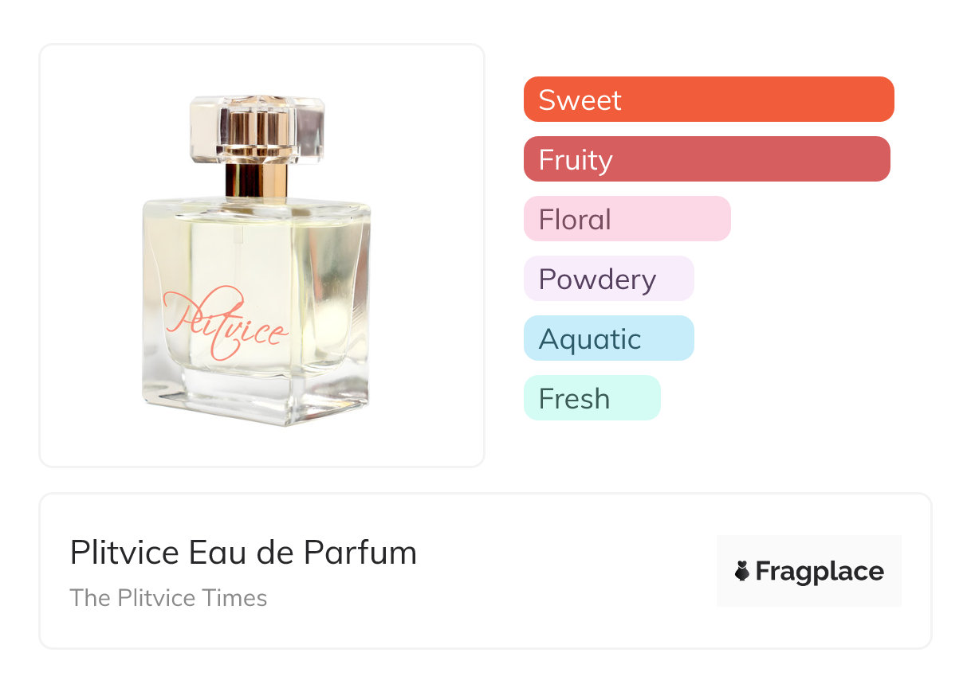
Task: Click the word Fruity in the red bar
Action: (x=576, y=159)
